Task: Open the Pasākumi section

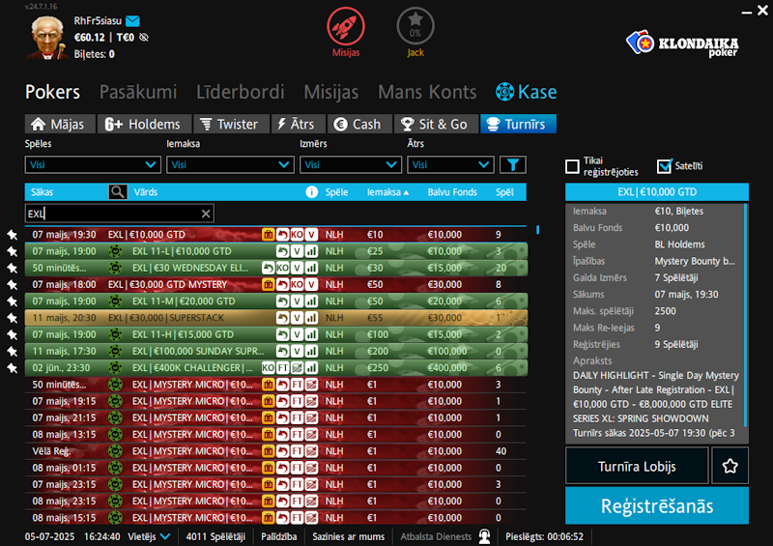Action: [x=138, y=92]
